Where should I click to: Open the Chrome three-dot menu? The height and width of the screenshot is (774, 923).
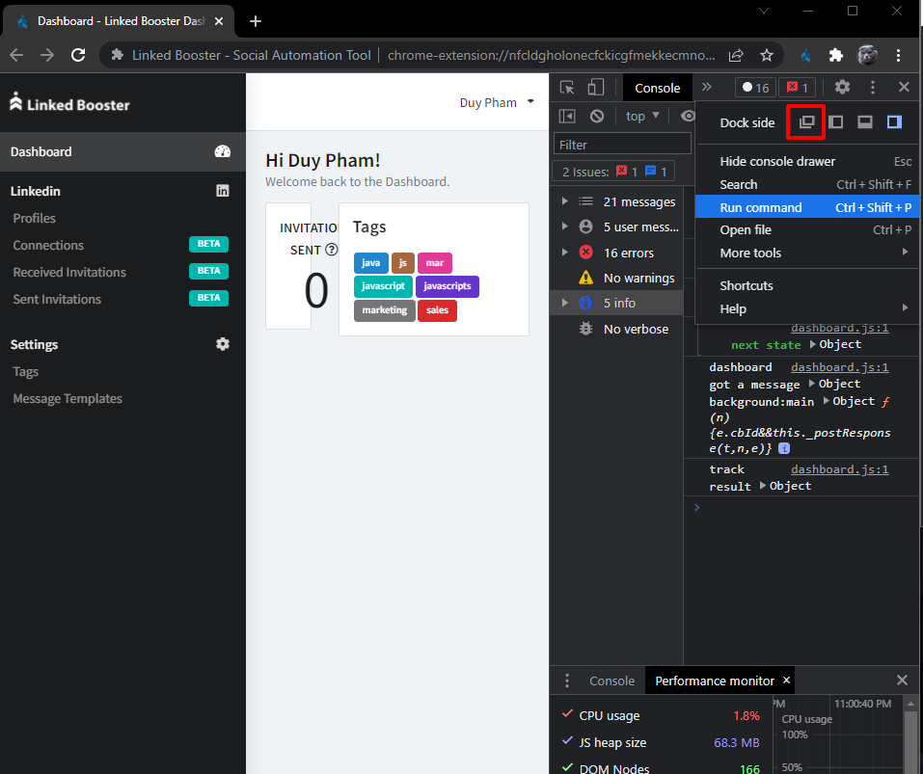[898, 55]
